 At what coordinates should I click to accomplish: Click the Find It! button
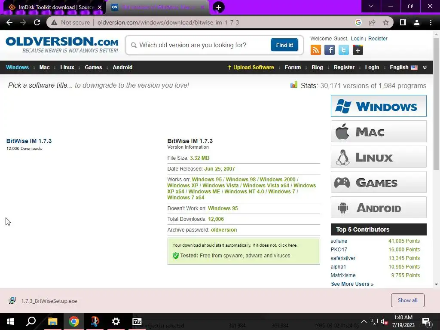(284, 45)
